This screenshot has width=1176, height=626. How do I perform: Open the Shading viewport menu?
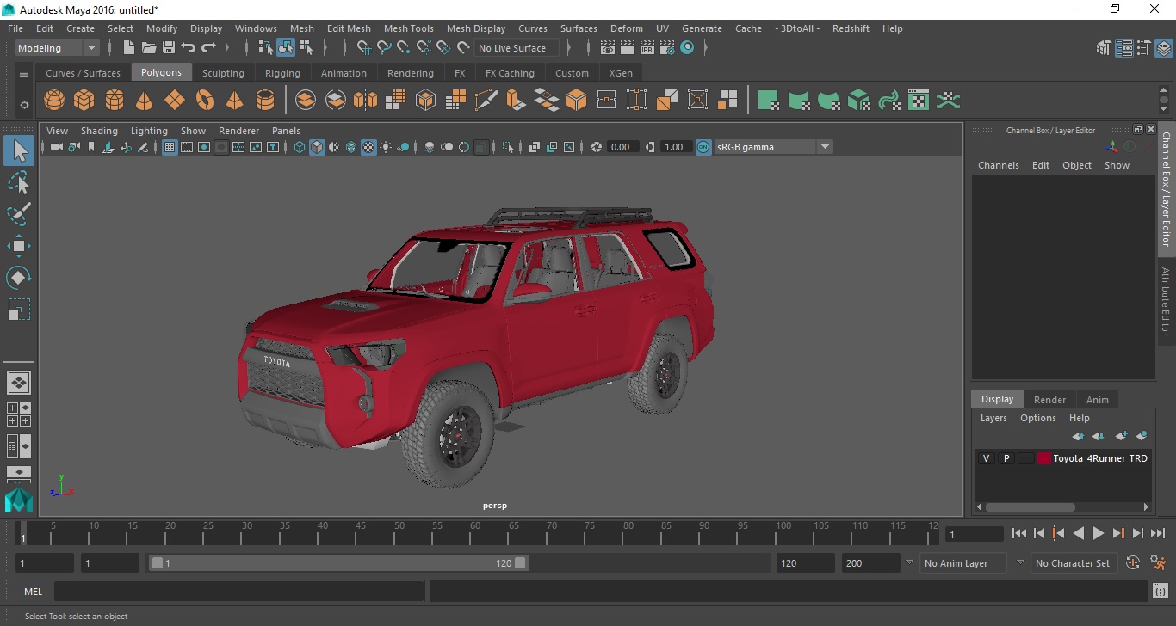99,131
